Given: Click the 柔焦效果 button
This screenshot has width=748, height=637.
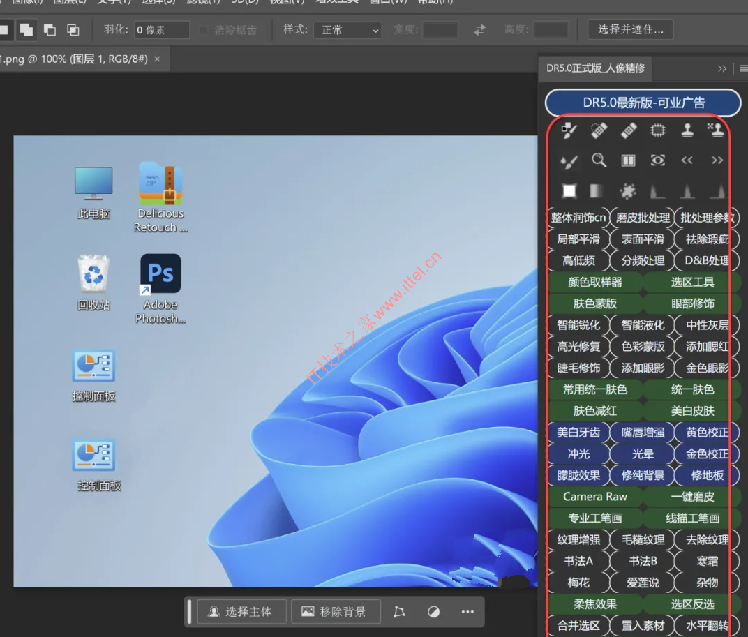Looking at the screenshot, I should [595, 604].
